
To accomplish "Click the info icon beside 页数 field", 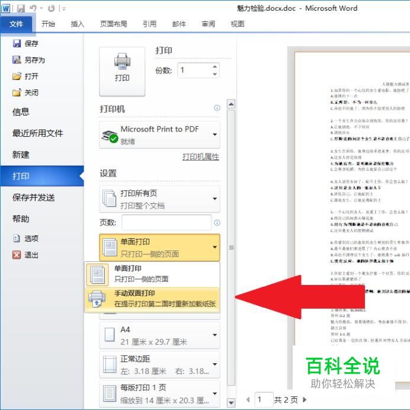I will pyautogui.click(x=217, y=223).
